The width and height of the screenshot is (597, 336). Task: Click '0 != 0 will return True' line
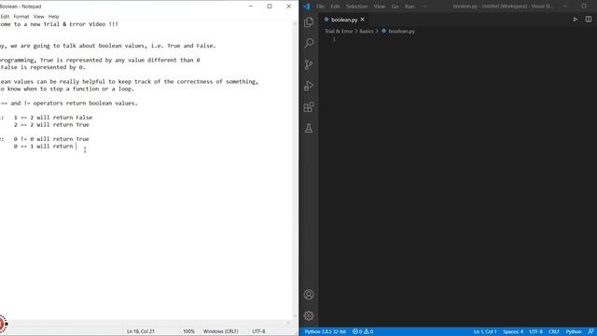(x=51, y=139)
